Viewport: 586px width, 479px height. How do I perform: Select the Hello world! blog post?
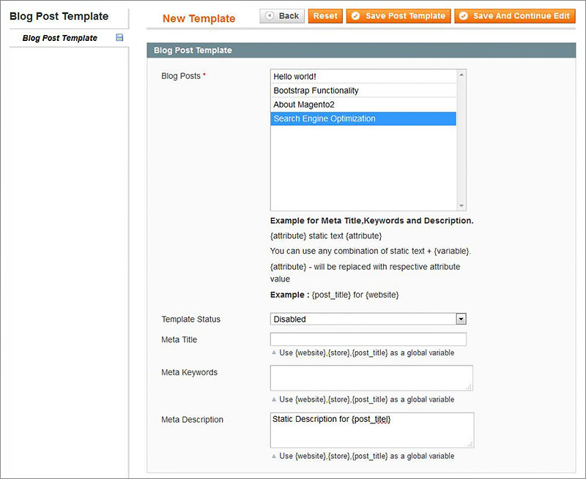tap(363, 77)
